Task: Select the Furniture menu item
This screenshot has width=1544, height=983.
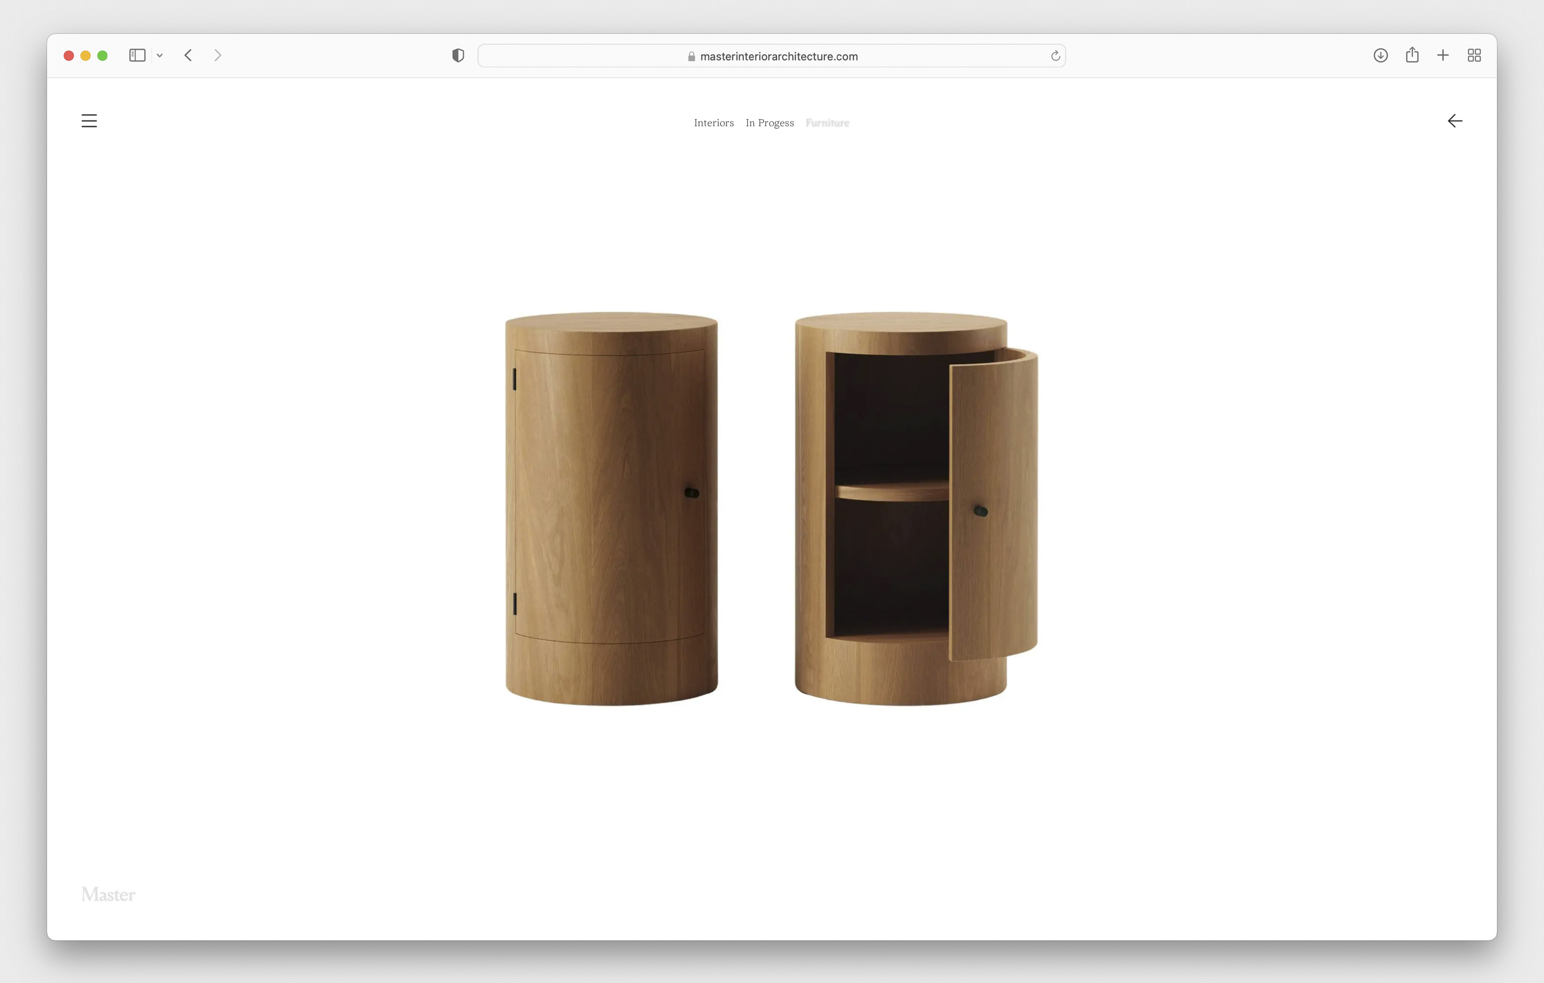Action: pyautogui.click(x=827, y=122)
